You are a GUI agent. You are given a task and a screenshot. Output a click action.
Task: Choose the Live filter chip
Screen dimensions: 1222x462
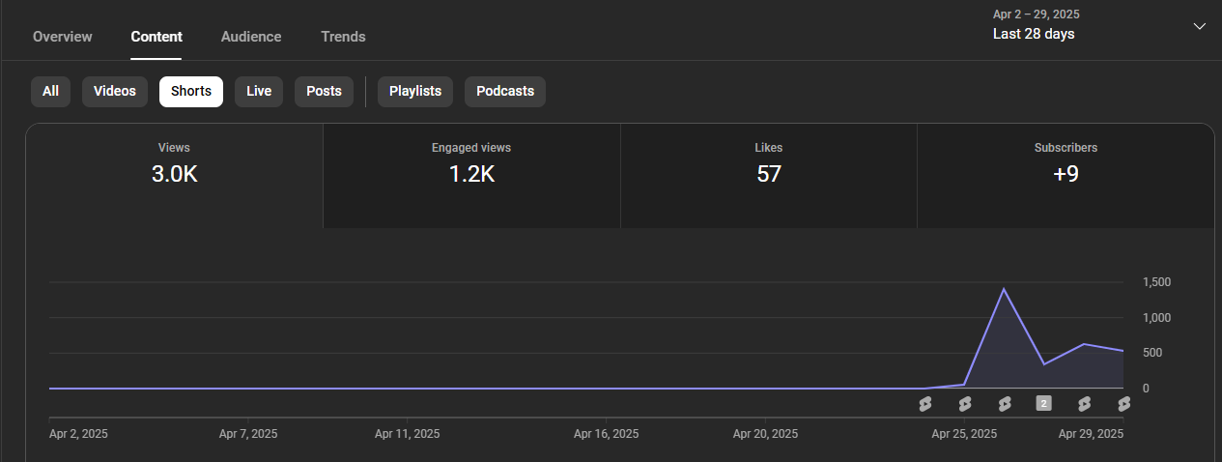[x=259, y=91]
